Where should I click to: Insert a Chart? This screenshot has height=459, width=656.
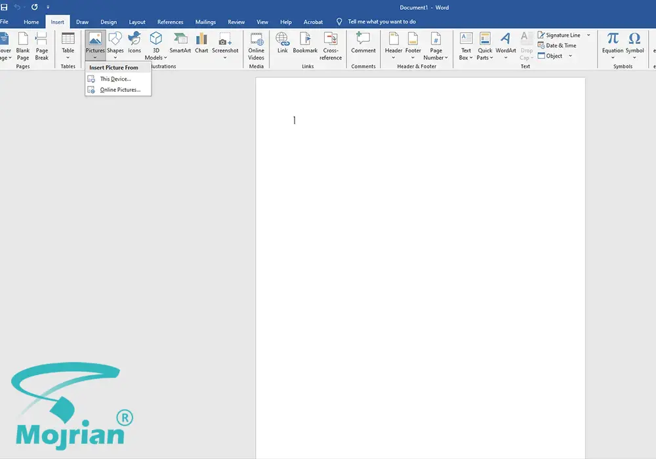201,43
